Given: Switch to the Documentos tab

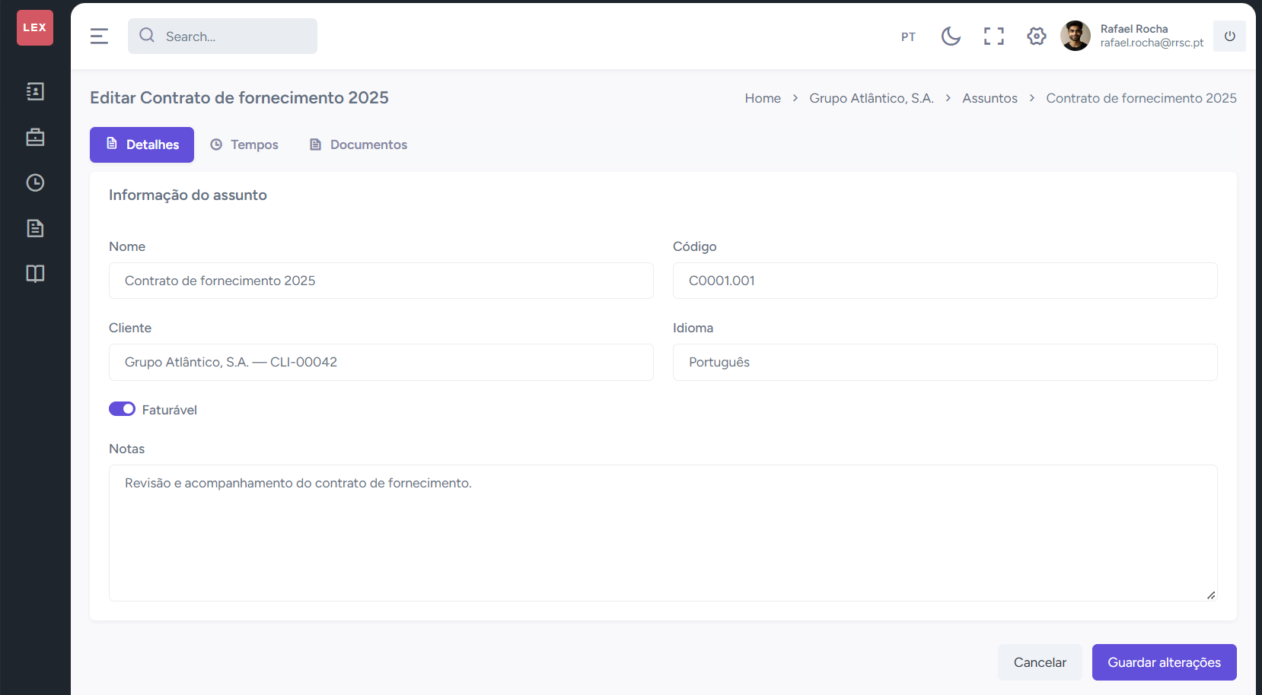Looking at the screenshot, I should click(x=359, y=144).
